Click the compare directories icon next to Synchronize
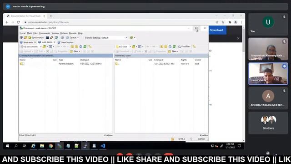 [26, 38]
